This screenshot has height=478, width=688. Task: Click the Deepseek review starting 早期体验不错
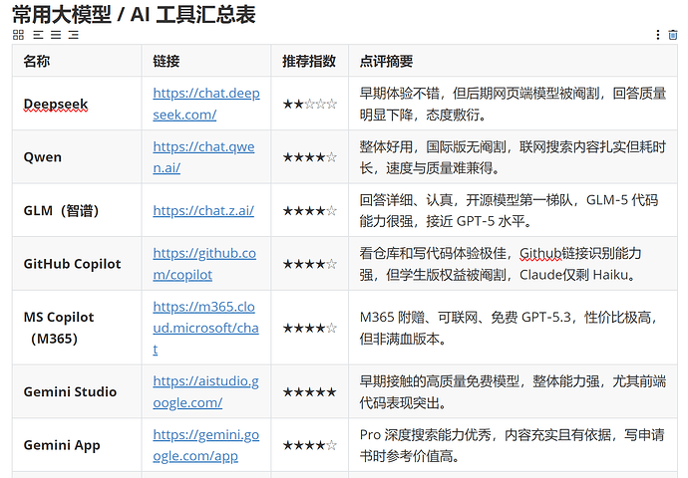click(513, 104)
